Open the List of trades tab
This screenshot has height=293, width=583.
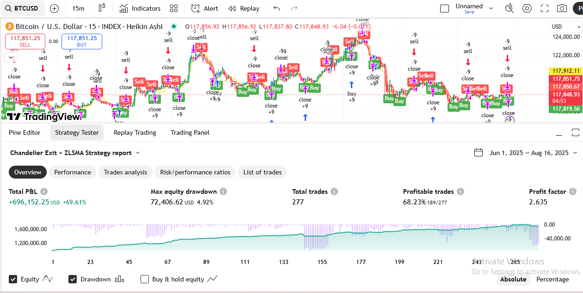pyautogui.click(x=263, y=172)
